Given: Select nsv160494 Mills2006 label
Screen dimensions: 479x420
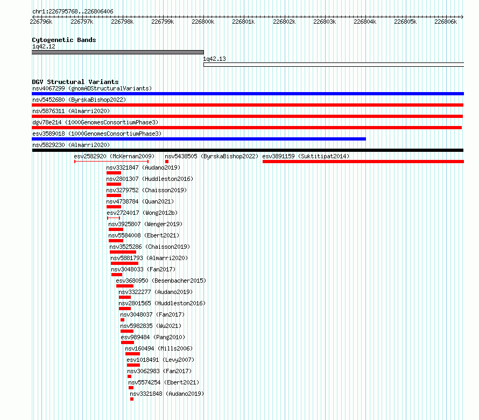Looking at the screenshot, I should tap(159, 348).
